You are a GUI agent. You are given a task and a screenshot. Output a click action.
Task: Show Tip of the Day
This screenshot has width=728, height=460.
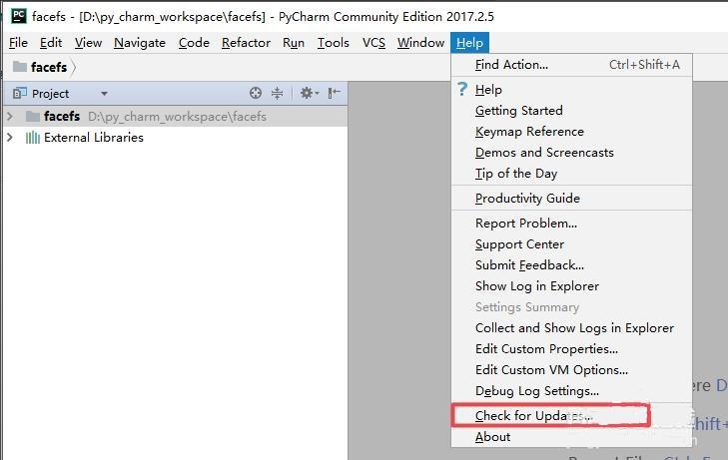click(x=571, y=173)
